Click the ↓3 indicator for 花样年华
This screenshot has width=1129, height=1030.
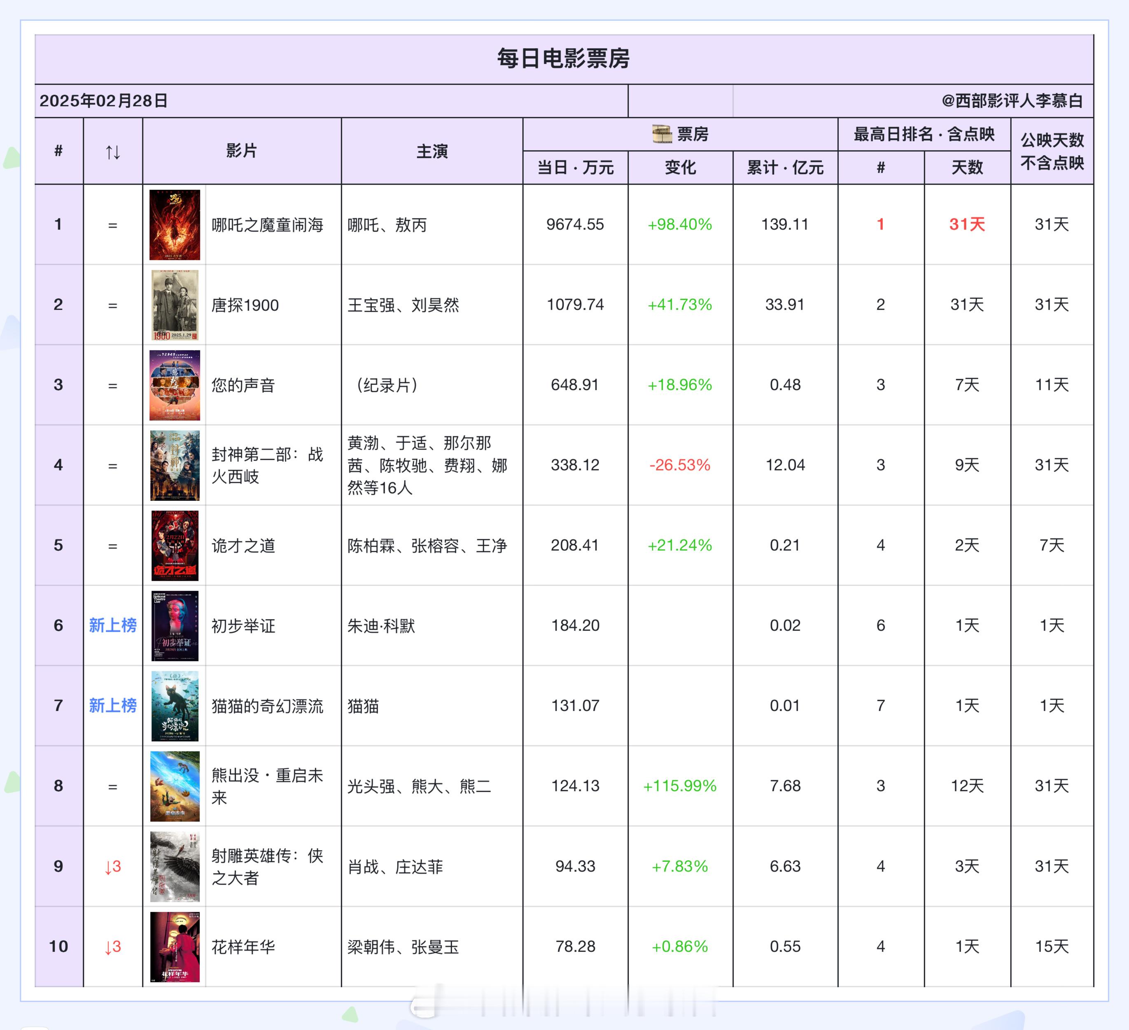point(112,946)
